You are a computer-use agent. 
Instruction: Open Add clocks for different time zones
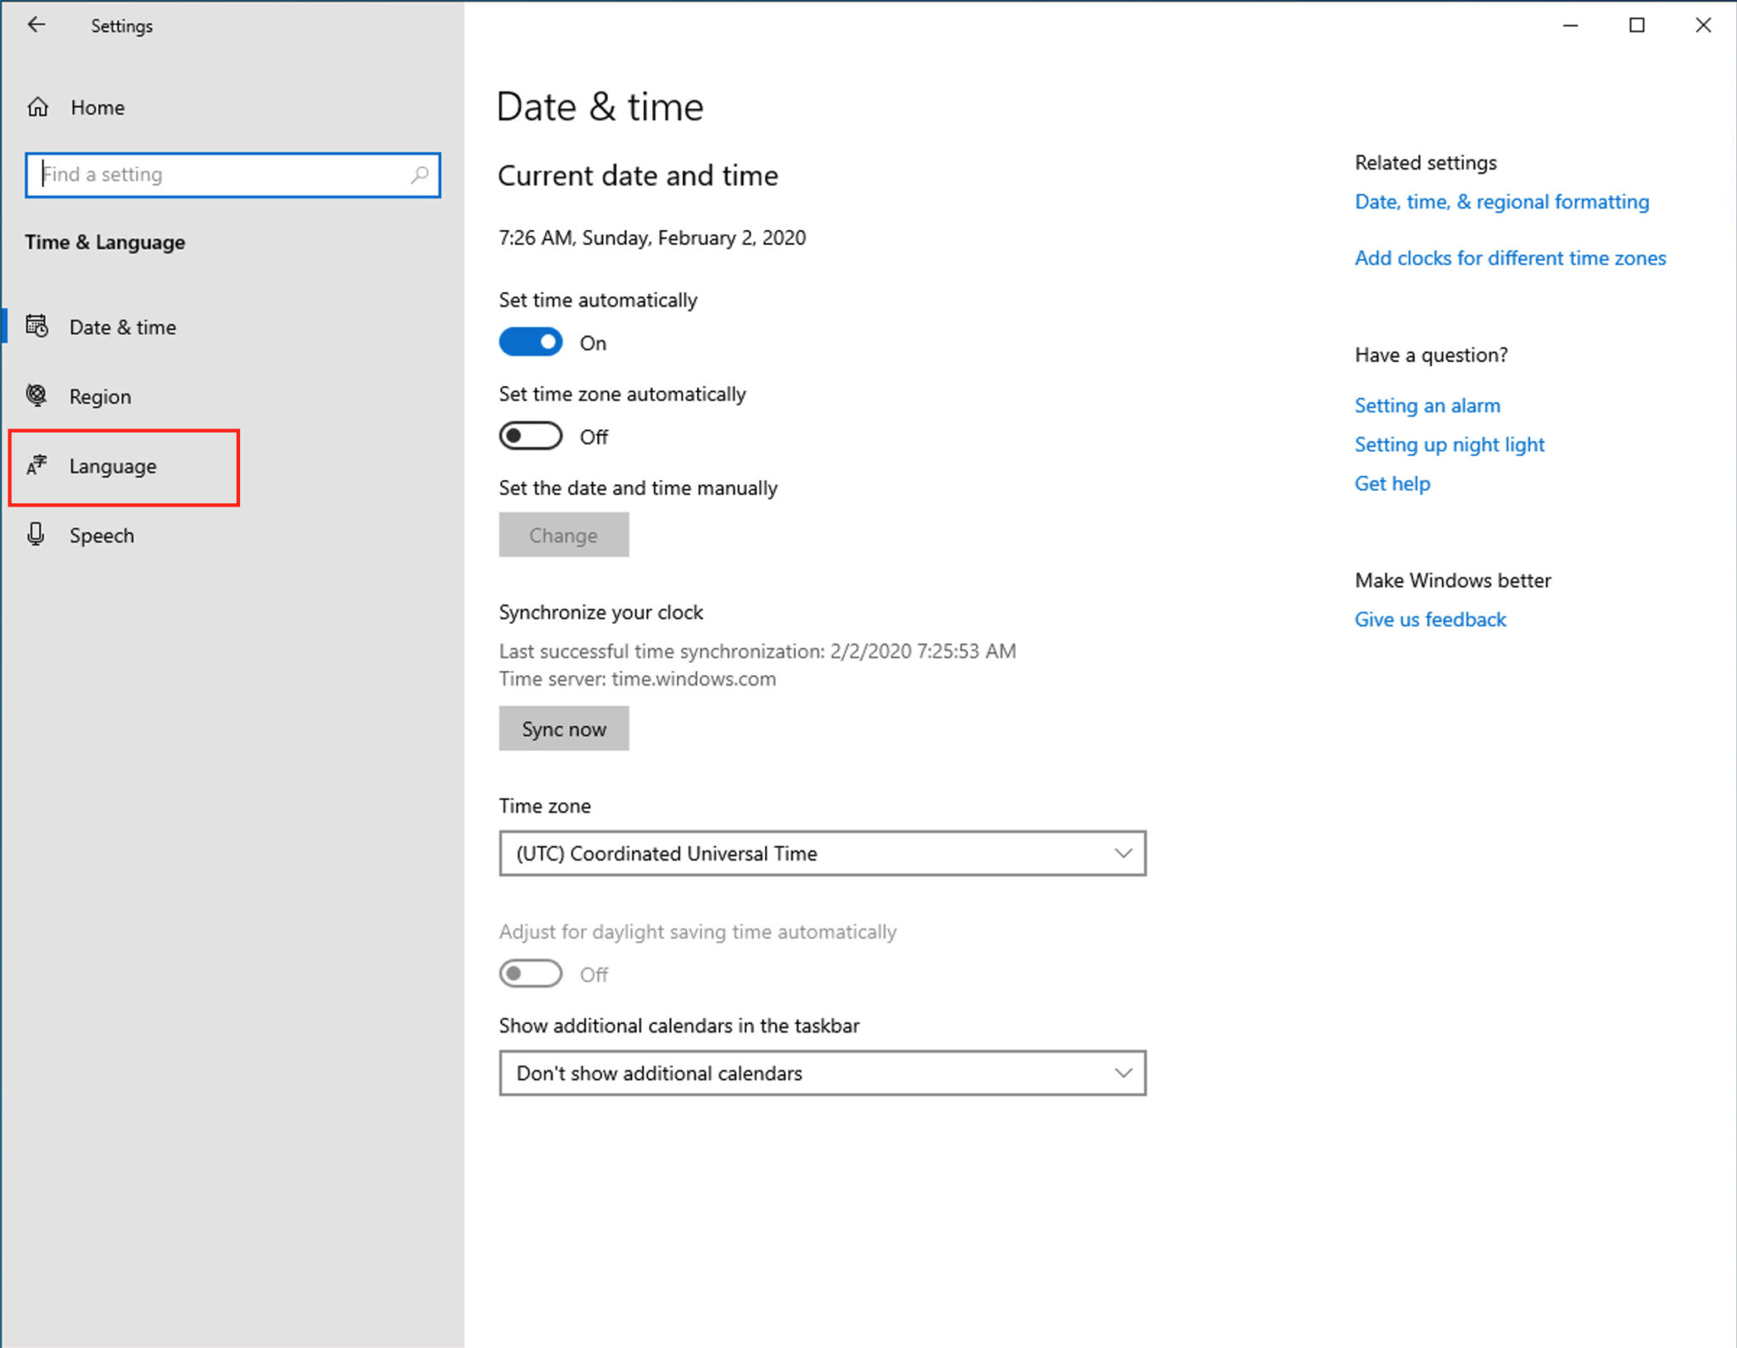(1510, 258)
